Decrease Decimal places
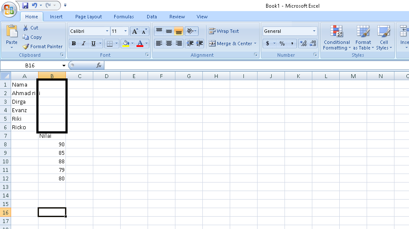Screen dimensions: 409x229 point(313,43)
